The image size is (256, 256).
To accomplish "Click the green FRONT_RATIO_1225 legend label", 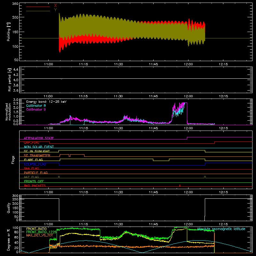I will [42, 232].
